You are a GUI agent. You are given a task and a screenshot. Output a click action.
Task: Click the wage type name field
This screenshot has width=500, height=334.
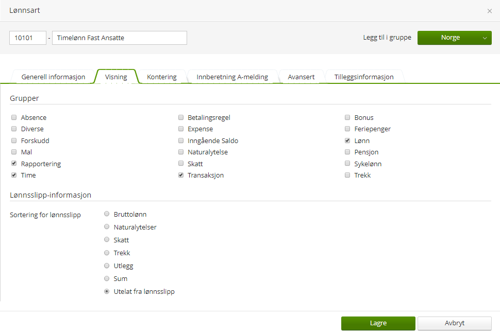pos(119,38)
